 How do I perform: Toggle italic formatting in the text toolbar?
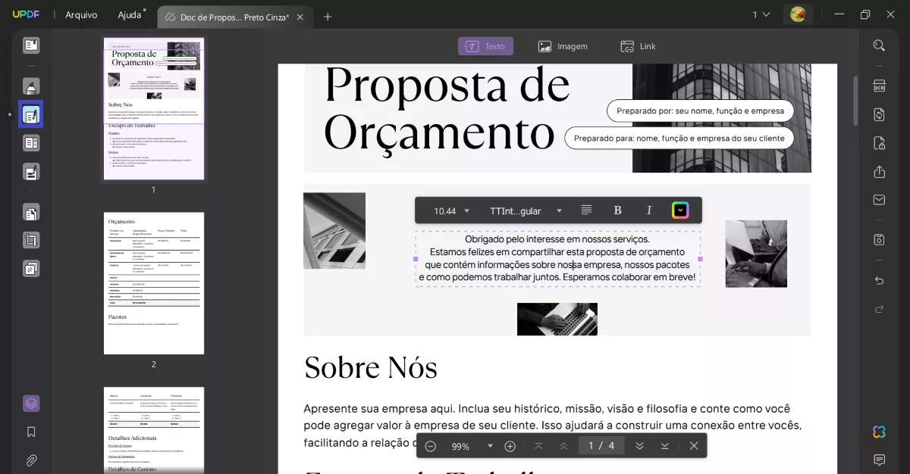point(649,210)
